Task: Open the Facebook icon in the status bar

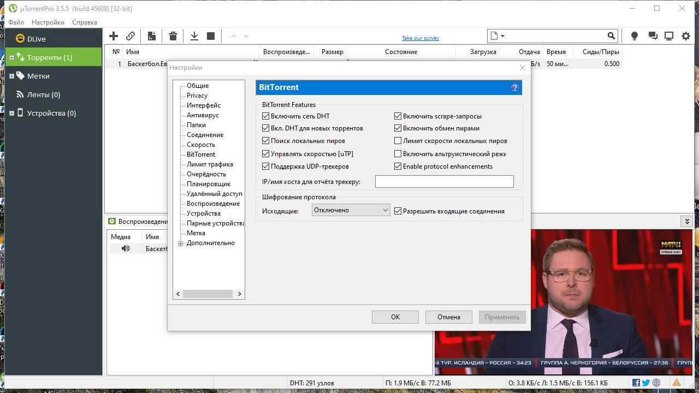Action: pos(636,383)
